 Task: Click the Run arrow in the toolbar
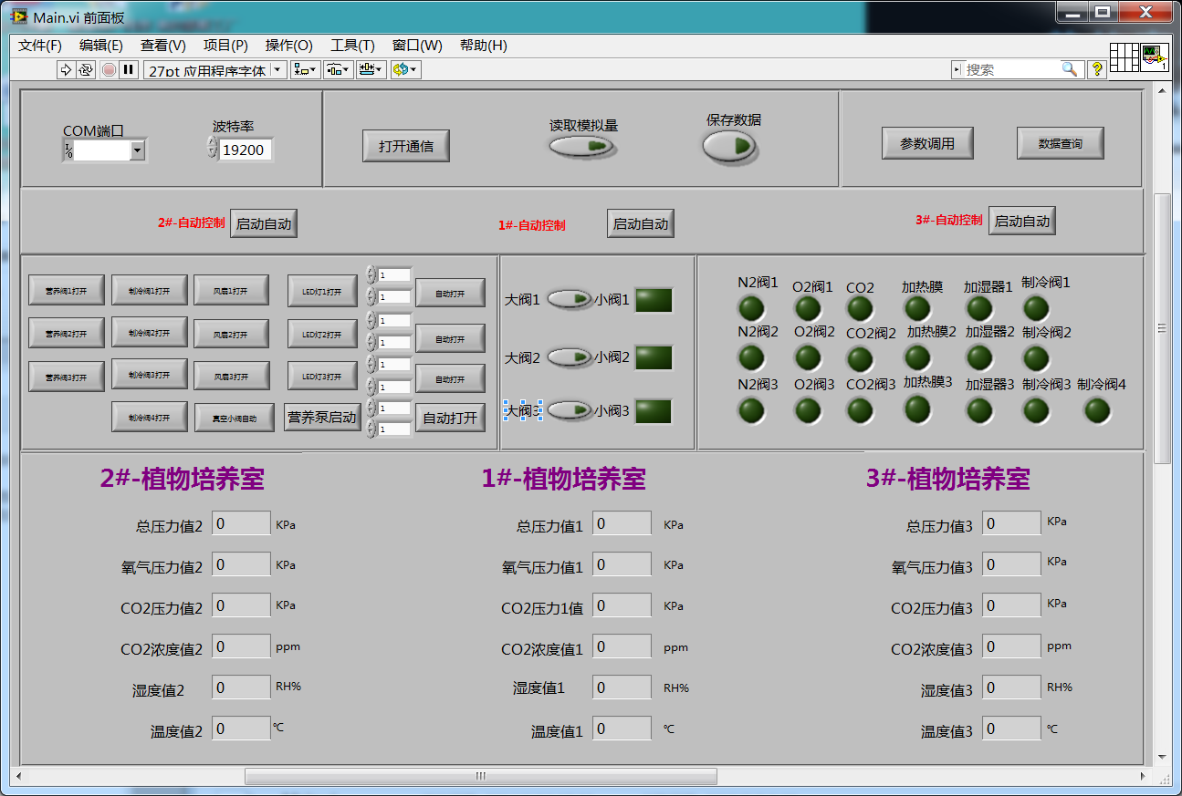pos(66,69)
